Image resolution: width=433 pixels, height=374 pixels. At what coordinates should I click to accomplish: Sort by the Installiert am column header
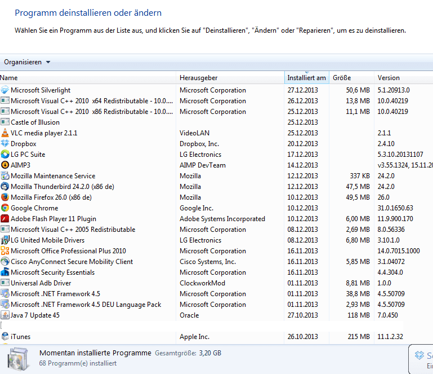(x=306, y=78)
